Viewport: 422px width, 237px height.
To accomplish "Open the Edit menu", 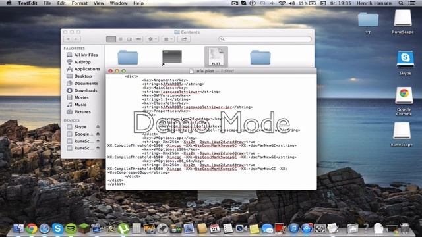I will [61, 3].
